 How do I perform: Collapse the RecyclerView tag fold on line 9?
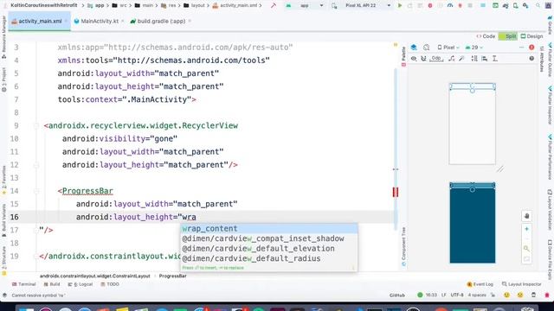point(36,126)
